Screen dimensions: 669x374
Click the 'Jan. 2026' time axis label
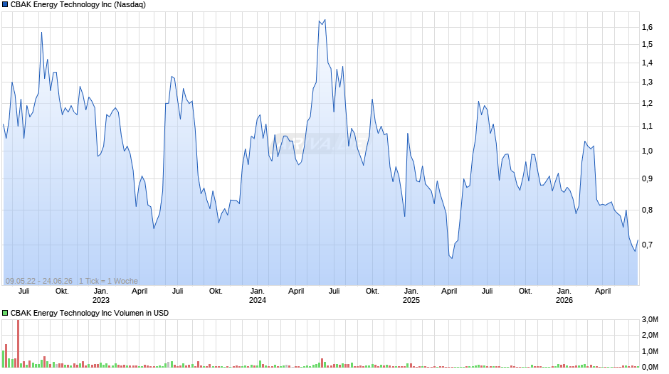pos(564,296)
